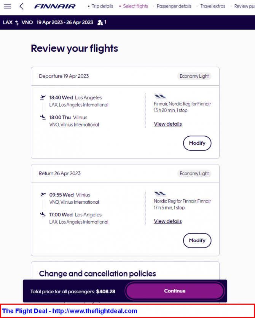Modify the return flight on 26 Apr
The width and height of the screenshot is (255, 318).
(x=197, y=241)
